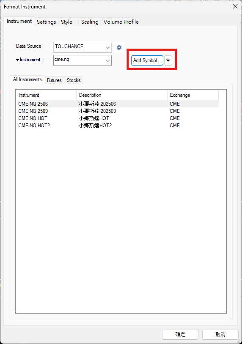Image resolution: width=242 pixels, height=344 pixels.
Task: Open the Style tab
Action: pos(67,22)
